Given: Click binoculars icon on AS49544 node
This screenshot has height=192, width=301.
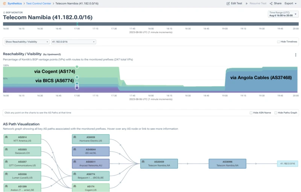Looking at the screenshot, I should pyautogui.click(x=74, y=149).
